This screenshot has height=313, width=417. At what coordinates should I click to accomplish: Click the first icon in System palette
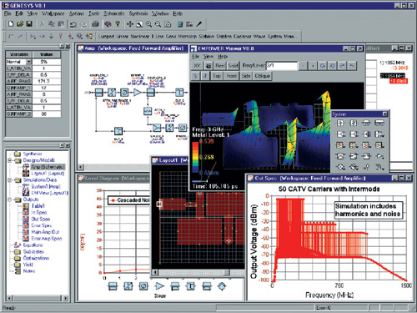(340, 123)
